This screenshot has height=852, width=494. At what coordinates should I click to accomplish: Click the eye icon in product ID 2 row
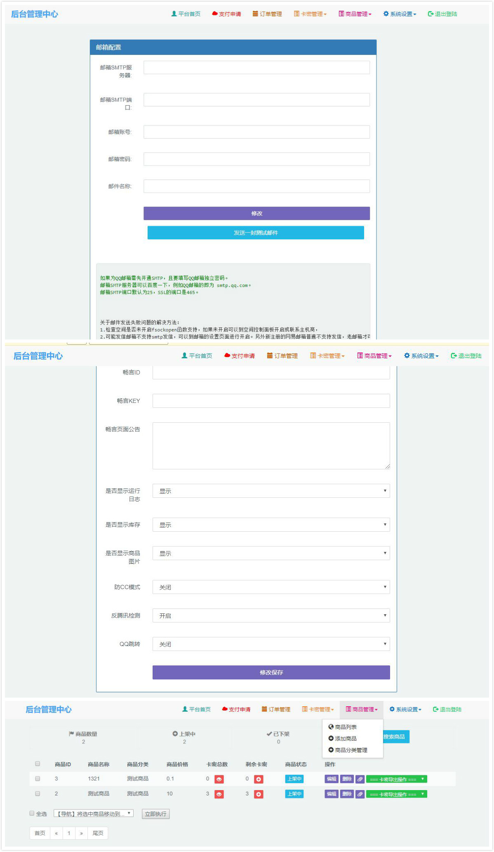(x=219, y=794)
